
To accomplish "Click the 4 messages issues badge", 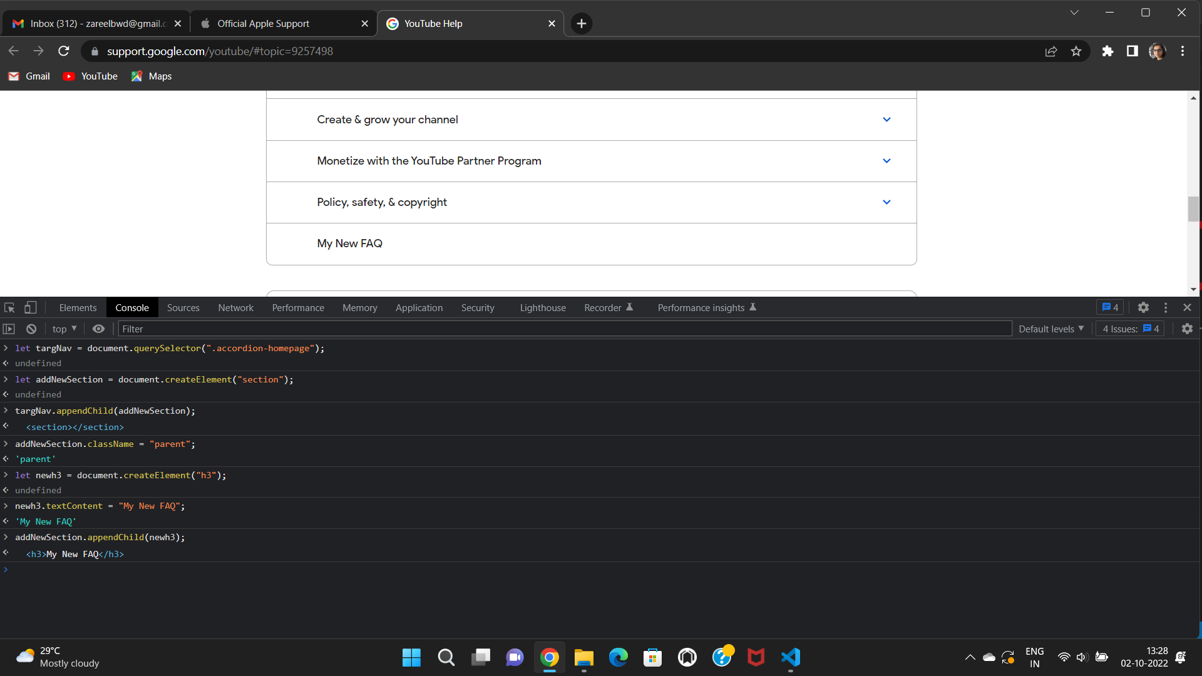I will pyautogui.click(x=1110, y=307).
